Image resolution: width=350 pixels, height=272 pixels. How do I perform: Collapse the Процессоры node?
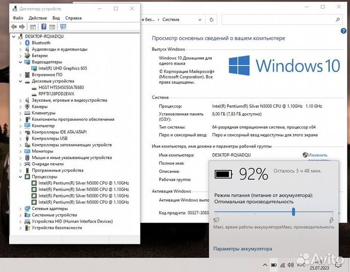click(21, 177)
